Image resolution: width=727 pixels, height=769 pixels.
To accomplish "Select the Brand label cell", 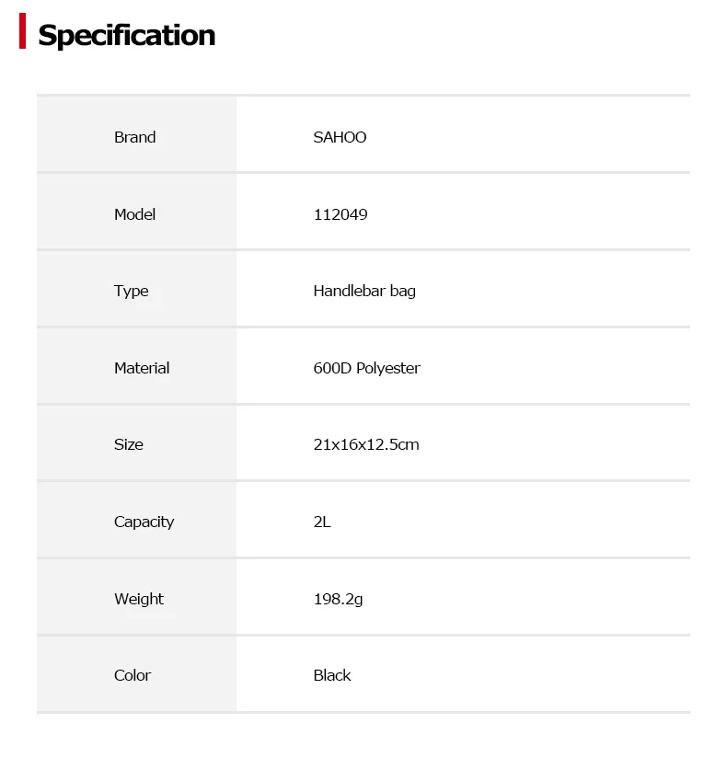I will (x=136, y=134).
